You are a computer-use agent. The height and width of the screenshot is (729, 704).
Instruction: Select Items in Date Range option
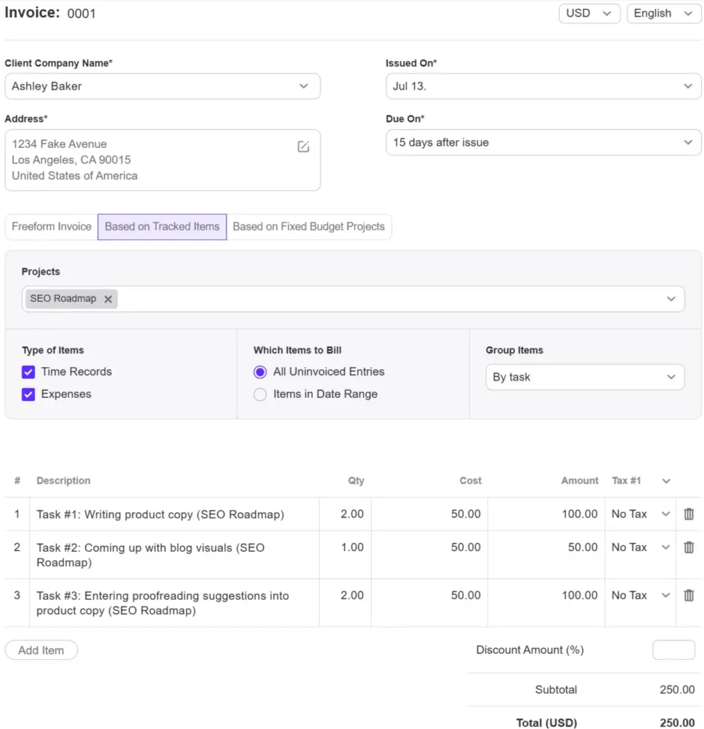pyautogui.click(x=260, y=394)
